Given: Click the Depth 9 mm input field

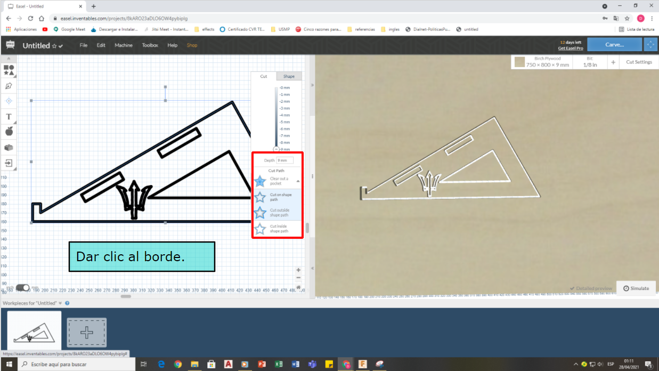Looking at the screenshot, I should click(x=284, y=160).
